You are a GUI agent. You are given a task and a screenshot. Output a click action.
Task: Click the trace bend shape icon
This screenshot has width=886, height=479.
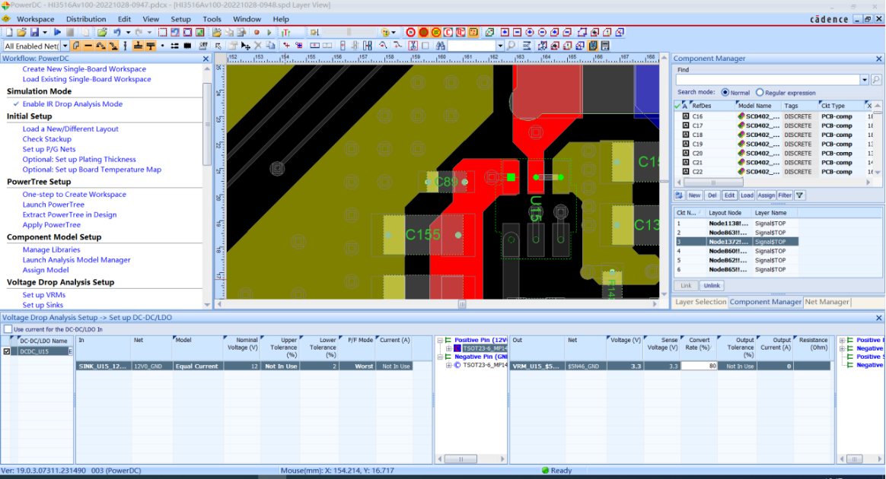(75, 46)
